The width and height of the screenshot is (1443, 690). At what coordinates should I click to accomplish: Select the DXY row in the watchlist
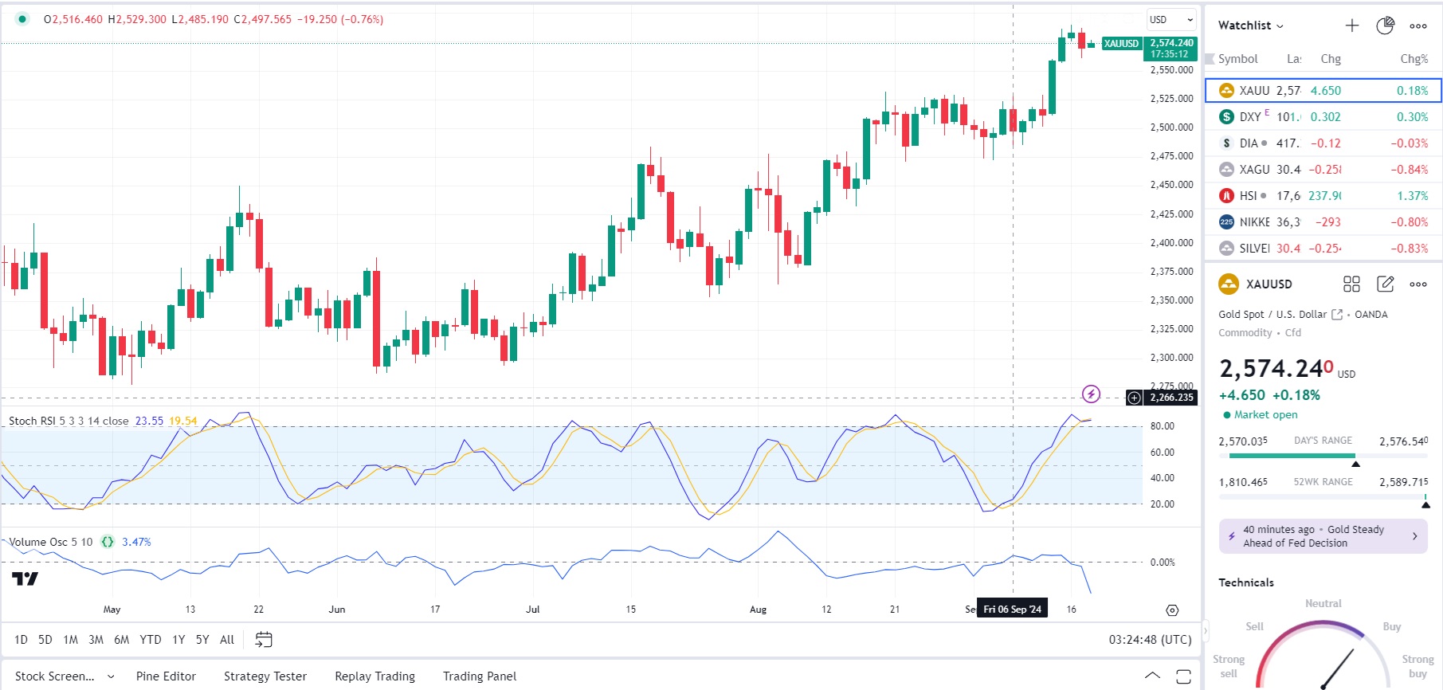(x=1323, y=117)
